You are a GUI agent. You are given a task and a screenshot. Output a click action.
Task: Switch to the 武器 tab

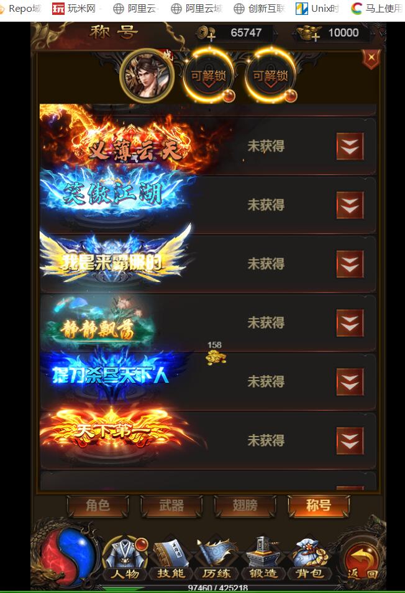171,505
